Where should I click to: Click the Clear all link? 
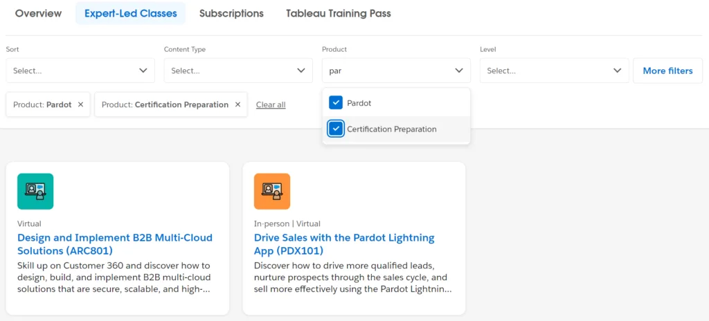pos(271,105)
